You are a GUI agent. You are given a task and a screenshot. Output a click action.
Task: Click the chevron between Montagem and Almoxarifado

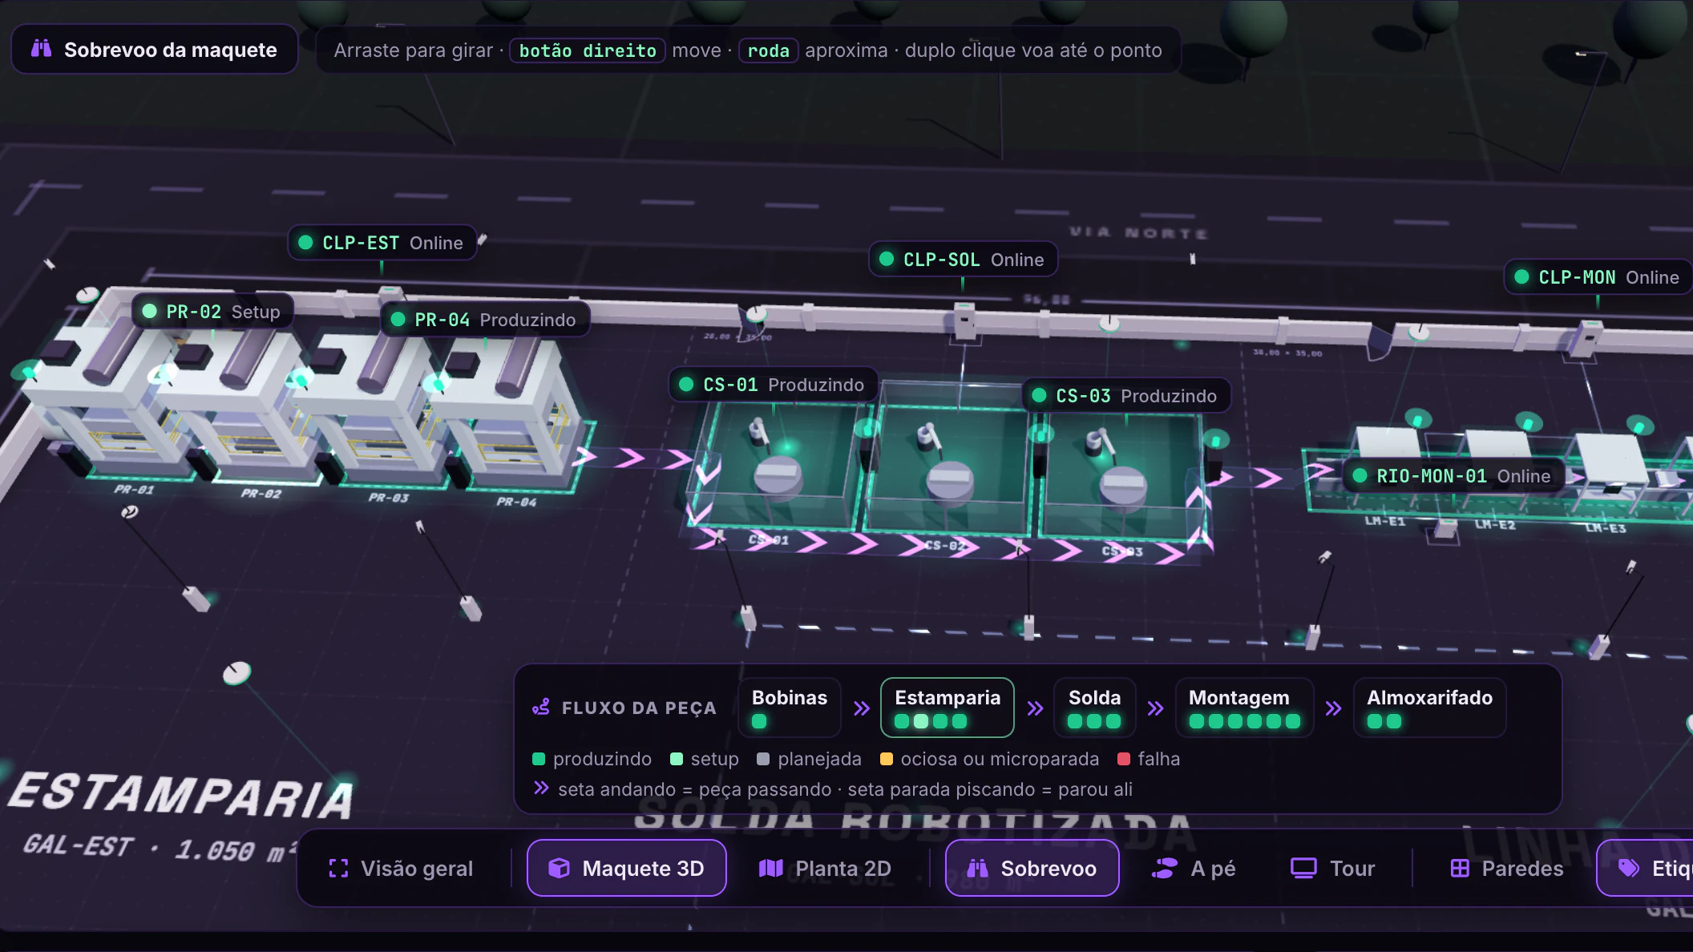pos(1333,708)
